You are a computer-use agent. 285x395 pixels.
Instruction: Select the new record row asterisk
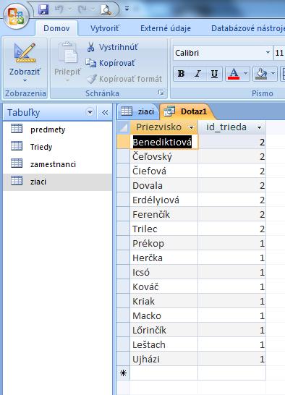tap(123, 373)
